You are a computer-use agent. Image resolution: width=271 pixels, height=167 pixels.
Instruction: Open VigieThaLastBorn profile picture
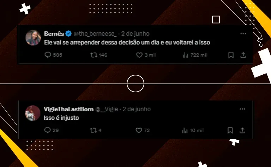tap(33, 113)
